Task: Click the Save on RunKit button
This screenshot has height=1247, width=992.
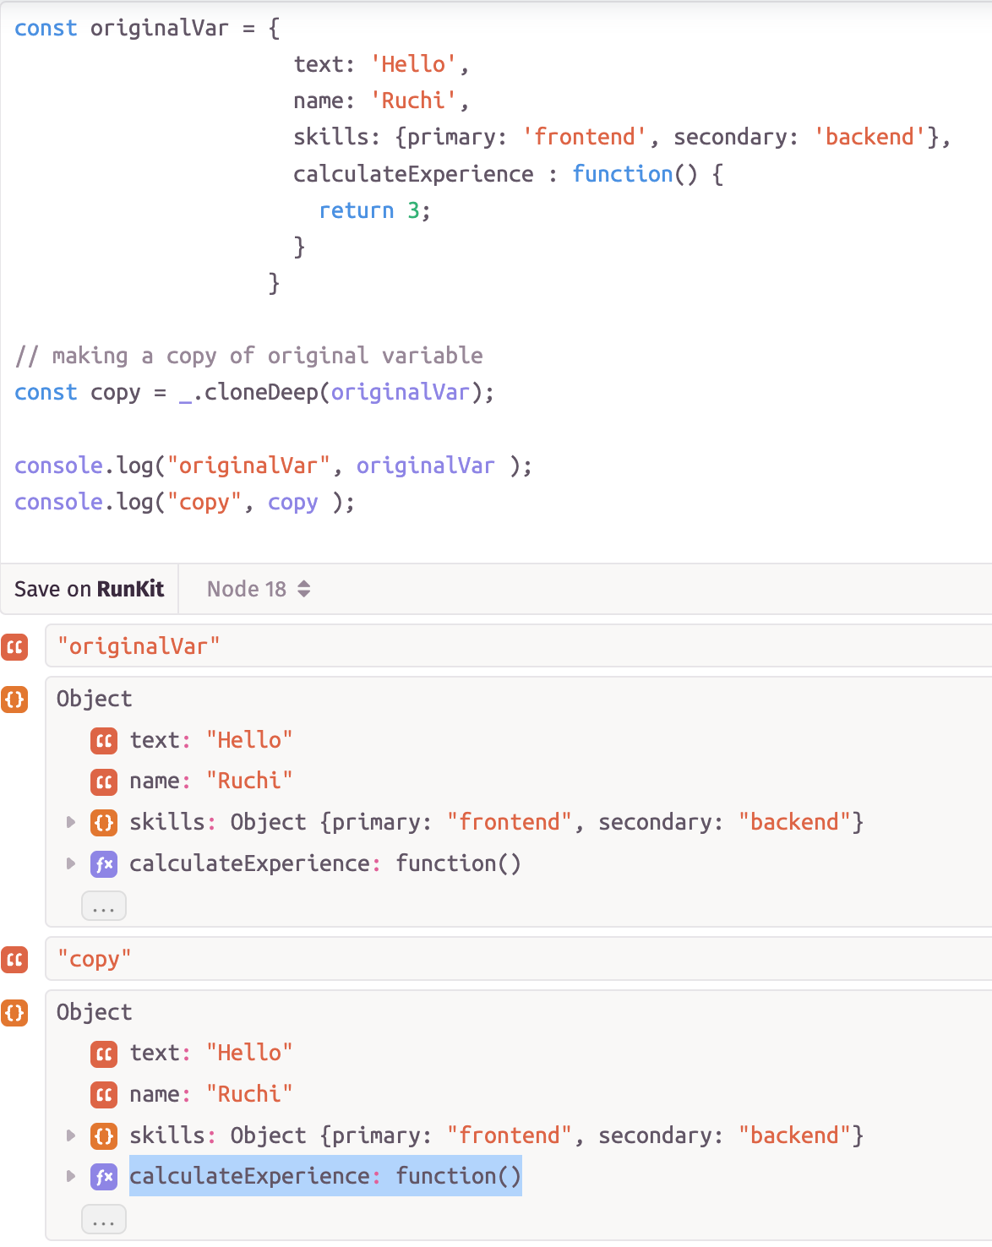Action: [x=88, y=589]
